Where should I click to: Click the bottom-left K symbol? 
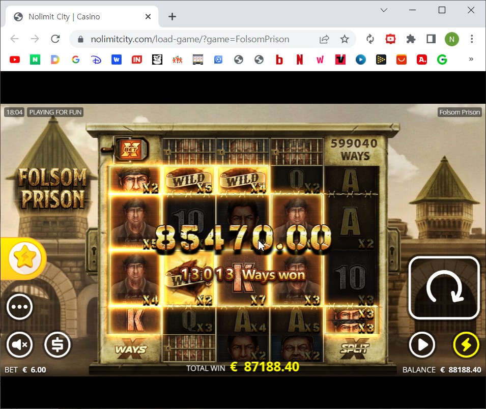tap(135, 320)
